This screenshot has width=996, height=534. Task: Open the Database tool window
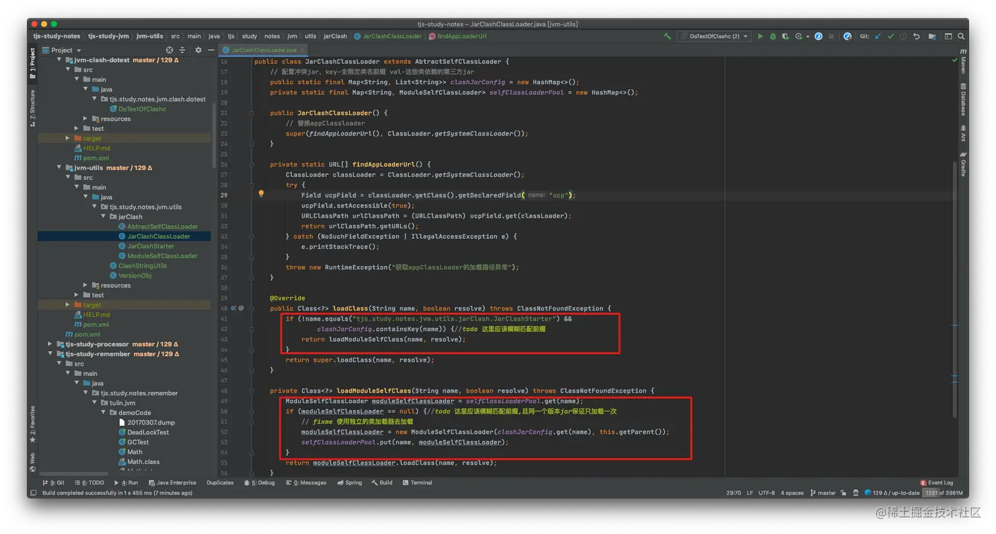point(962,100)
